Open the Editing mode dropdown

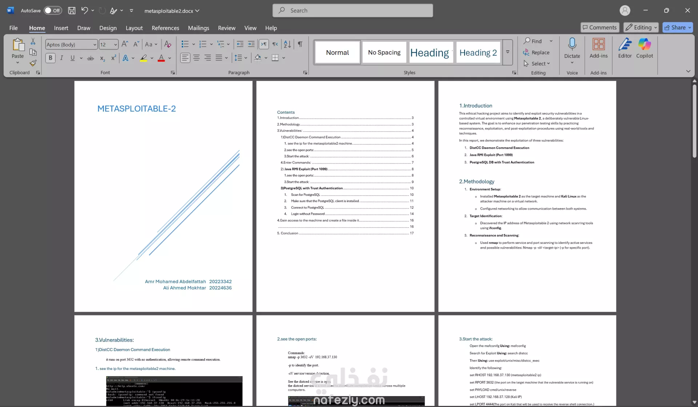(x=641, y=28)
